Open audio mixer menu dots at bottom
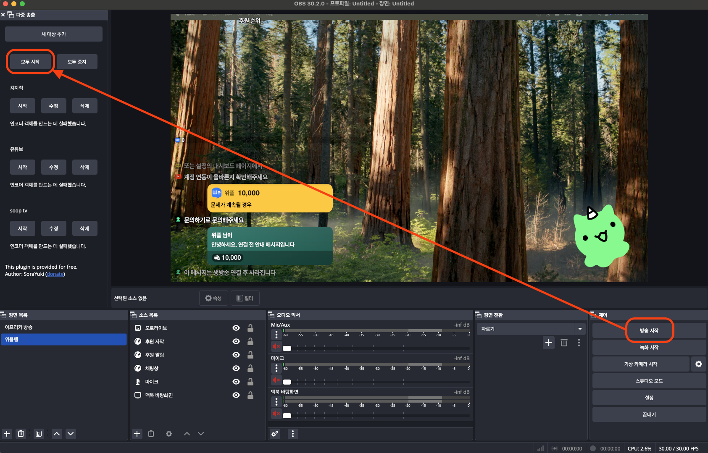This screenshot has height=453, width=708. coord(293,434)
